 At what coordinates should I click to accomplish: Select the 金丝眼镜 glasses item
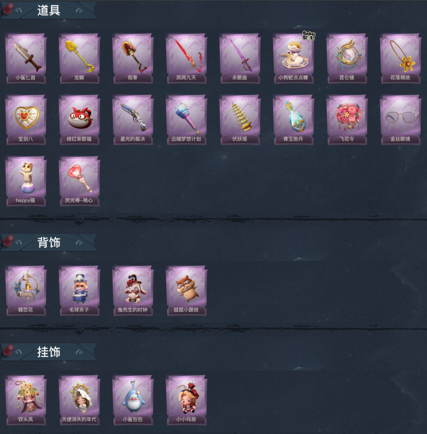(400, 120)
